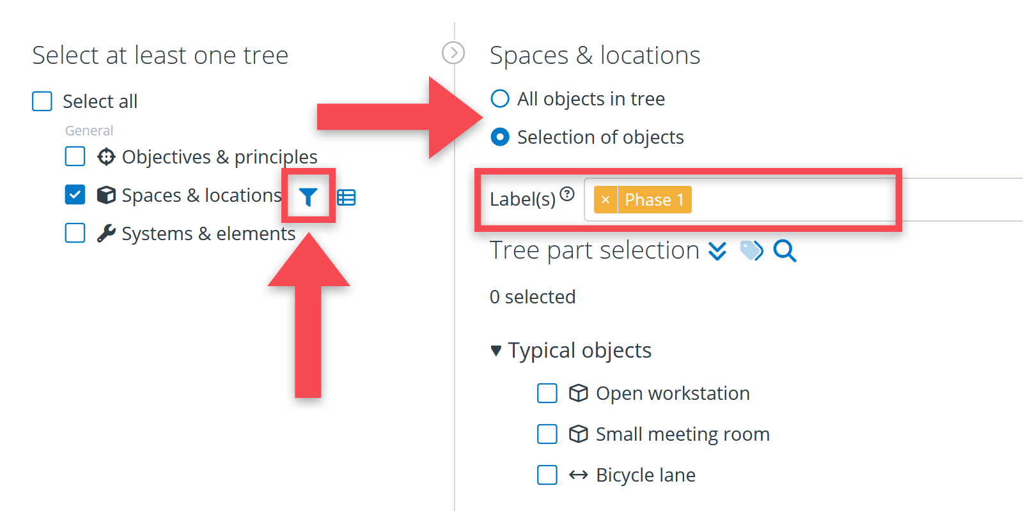Select the All objects in tree radio option
The height and width of the screenshot is (511, 1023).
500,99
